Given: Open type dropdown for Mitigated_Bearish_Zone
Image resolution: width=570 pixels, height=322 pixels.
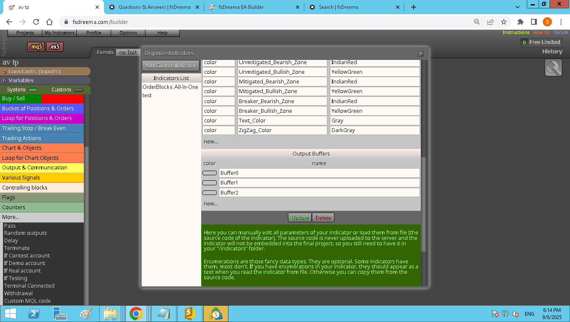Looking at the screenshot, I should (219, 82).
